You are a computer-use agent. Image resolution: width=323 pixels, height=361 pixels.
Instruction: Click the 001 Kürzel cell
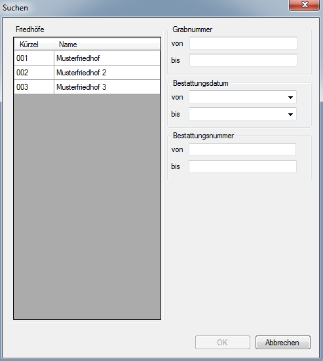pyautogui.click(x=34, y=58)
